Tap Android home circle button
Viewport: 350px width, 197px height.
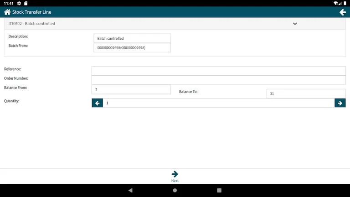[175, 190]
